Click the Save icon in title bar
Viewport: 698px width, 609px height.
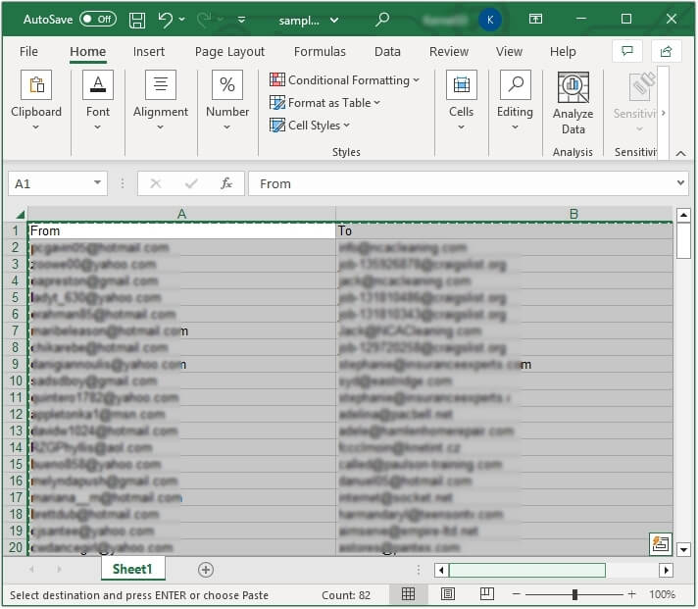click(137, 20)
